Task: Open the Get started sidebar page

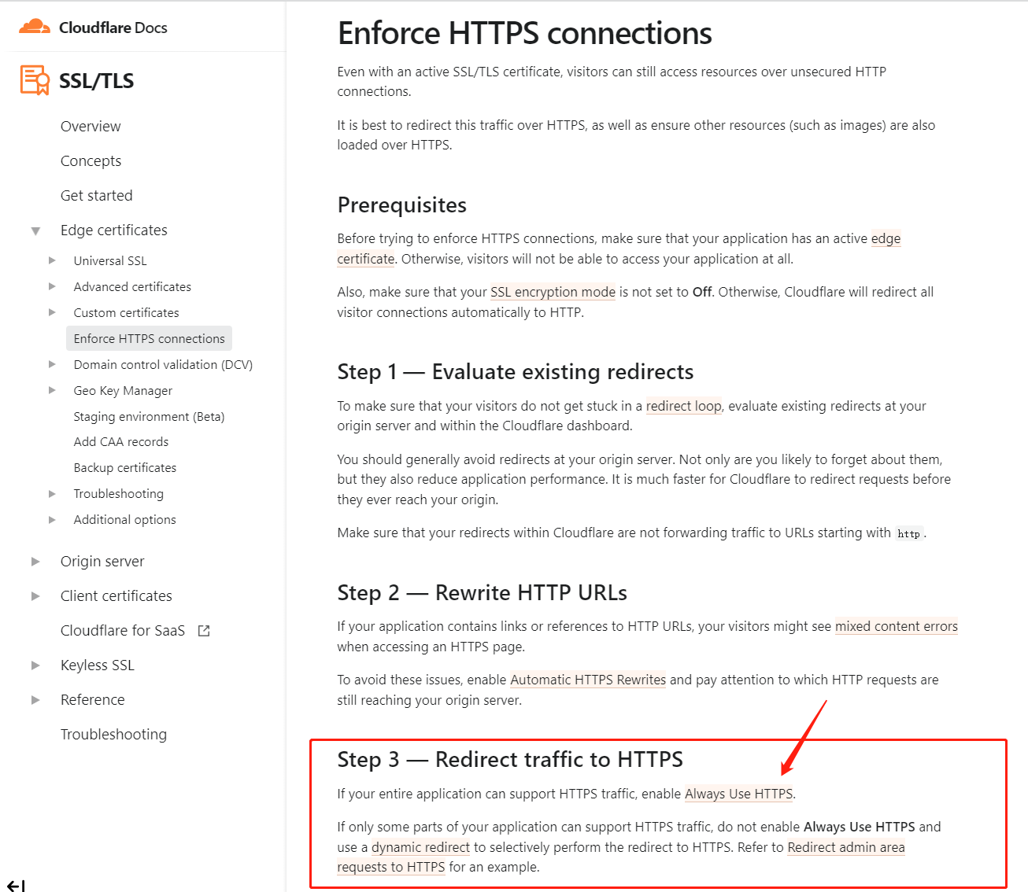Action: 96,196
